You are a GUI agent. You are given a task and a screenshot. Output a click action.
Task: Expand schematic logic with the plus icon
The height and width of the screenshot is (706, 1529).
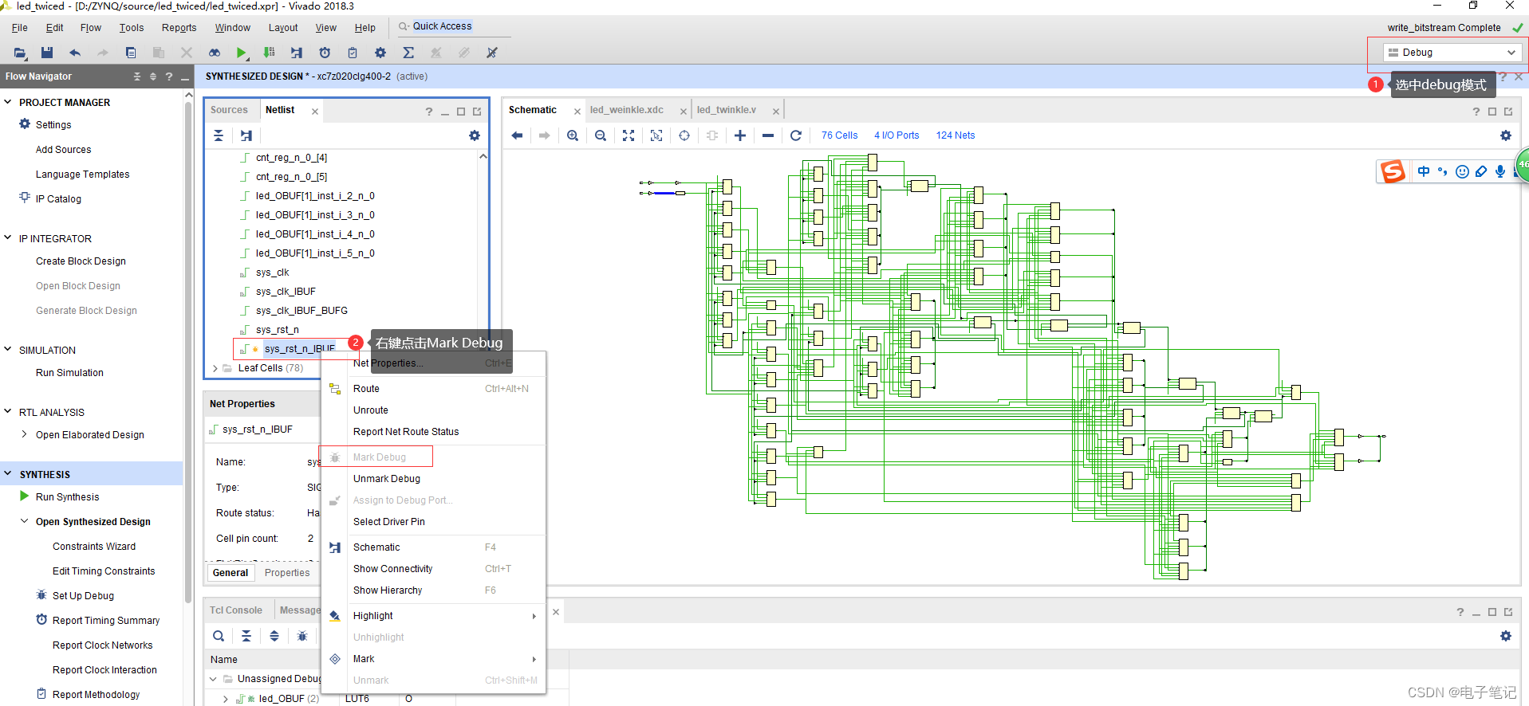(740, 135)
